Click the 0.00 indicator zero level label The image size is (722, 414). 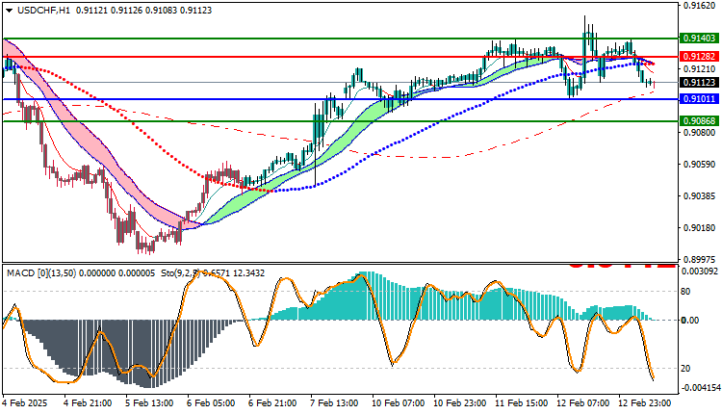coord(690,321)
